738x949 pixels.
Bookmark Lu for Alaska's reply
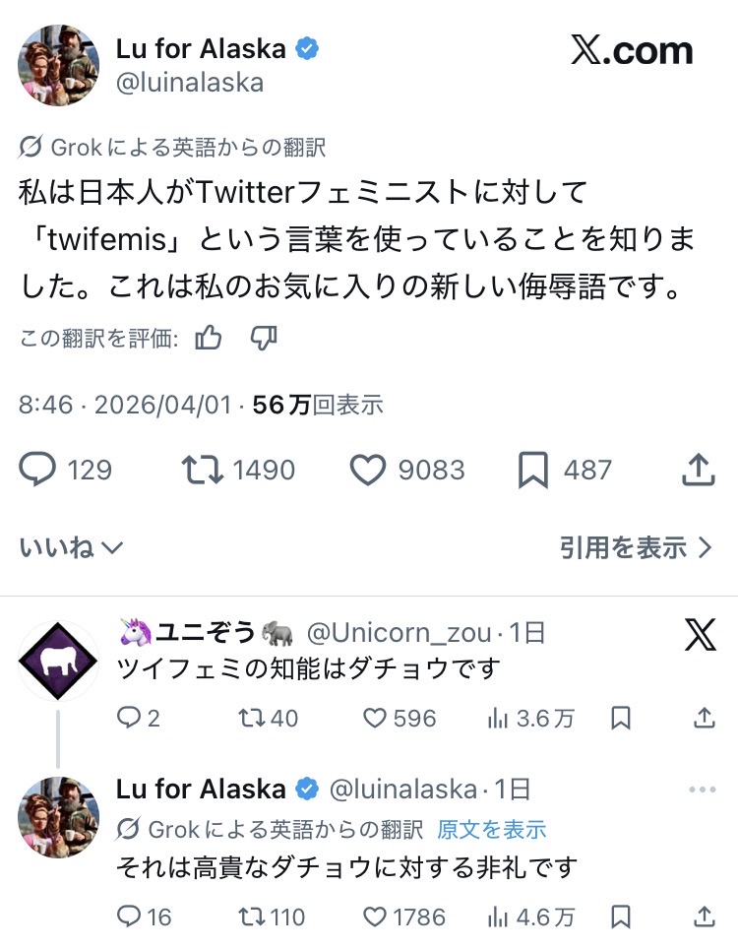(x=621, y=917)
